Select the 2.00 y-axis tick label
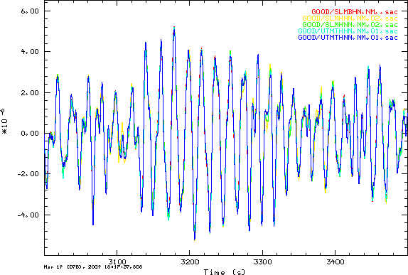 [x=30, y=92]
